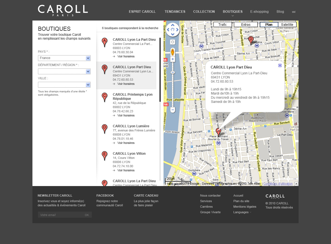Open Plan du site link
This screenshot has width=331, height=244.
241,201
